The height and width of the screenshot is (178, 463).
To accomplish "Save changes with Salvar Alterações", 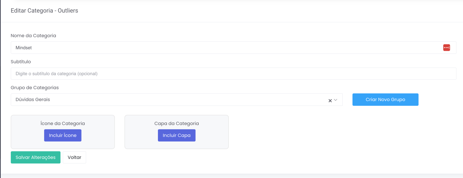I will pyautogui.click(x=36, y=157).
